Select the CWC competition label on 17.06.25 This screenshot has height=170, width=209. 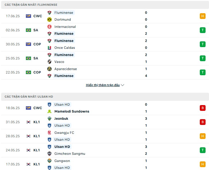tap(38, 16)
